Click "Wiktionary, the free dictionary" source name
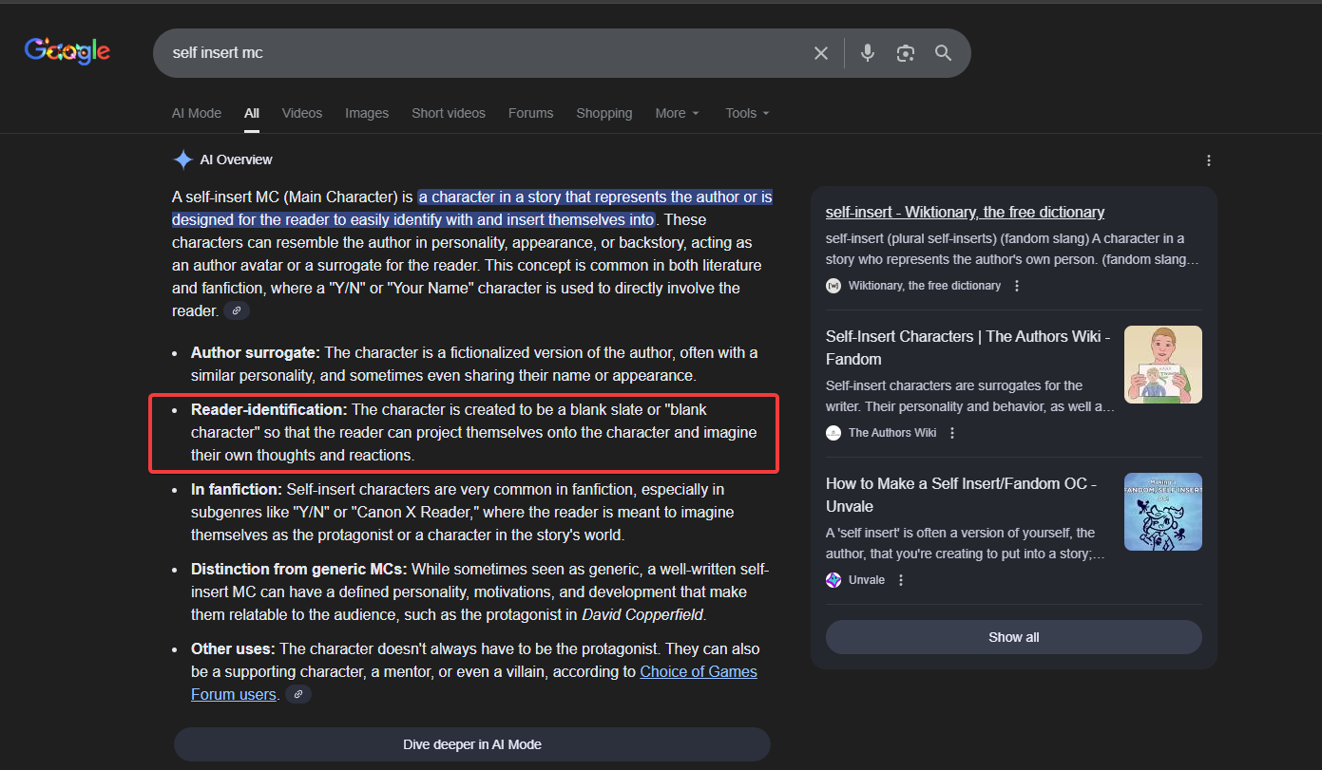Image resolution: width=1322 pixels, height=770 pixels. coord(925,286)
